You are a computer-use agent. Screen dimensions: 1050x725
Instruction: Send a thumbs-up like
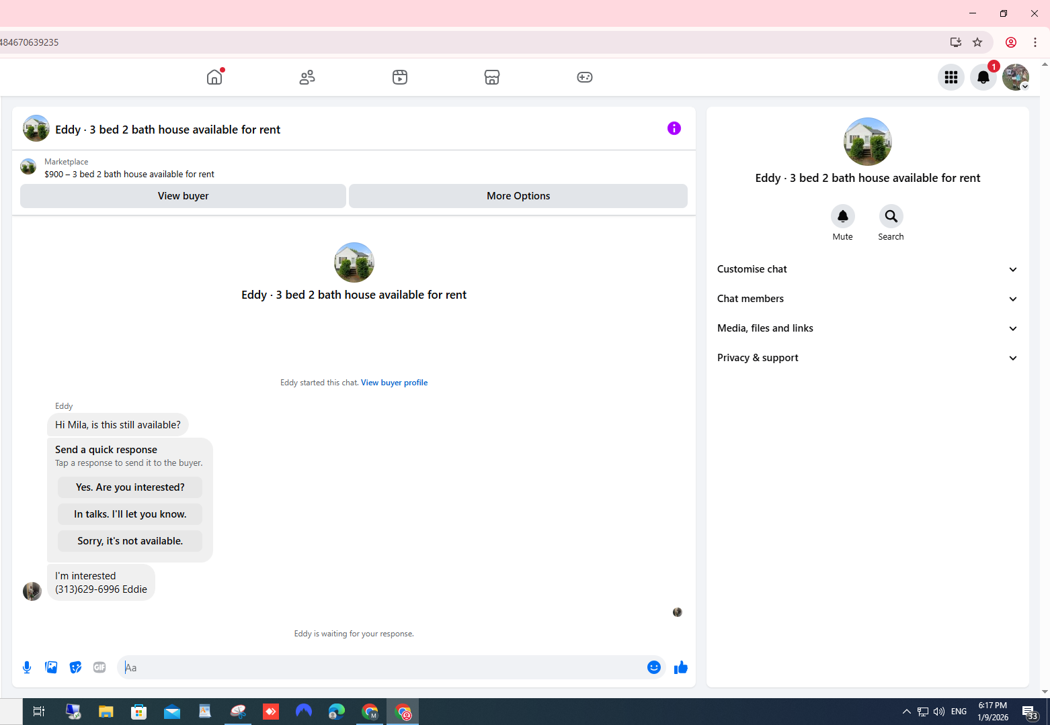click(x=681, y=667)
